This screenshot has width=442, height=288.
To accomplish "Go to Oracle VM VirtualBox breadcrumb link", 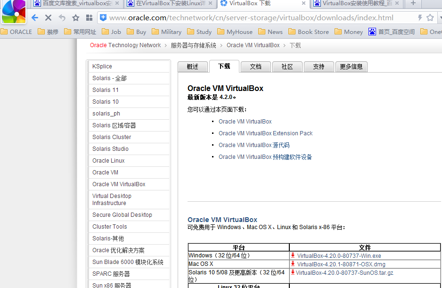I will click(x=253, y=45).
